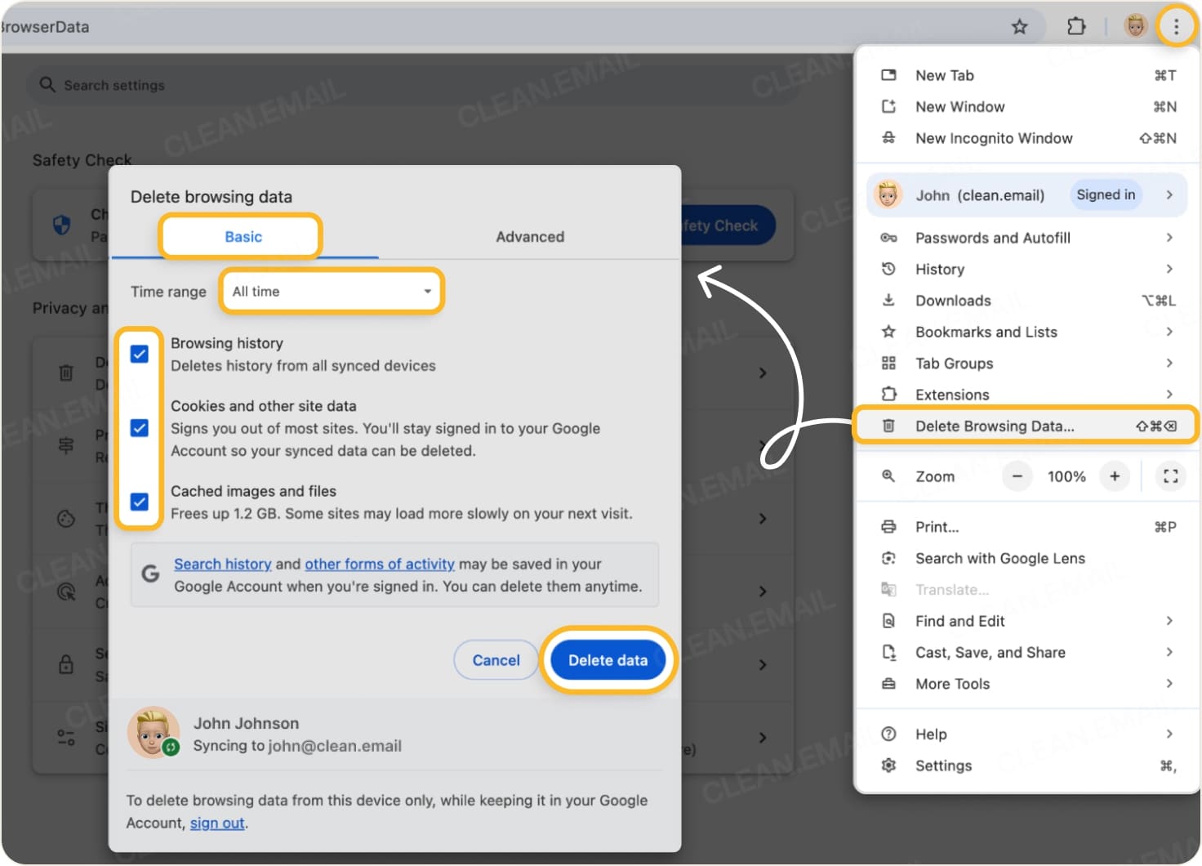Click the History clock icon in Chrome menu

888,269
